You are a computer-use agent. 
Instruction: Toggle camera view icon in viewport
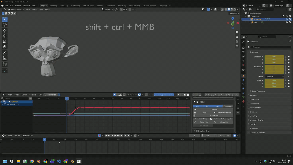pyautogui.click(x=237, y=41)
